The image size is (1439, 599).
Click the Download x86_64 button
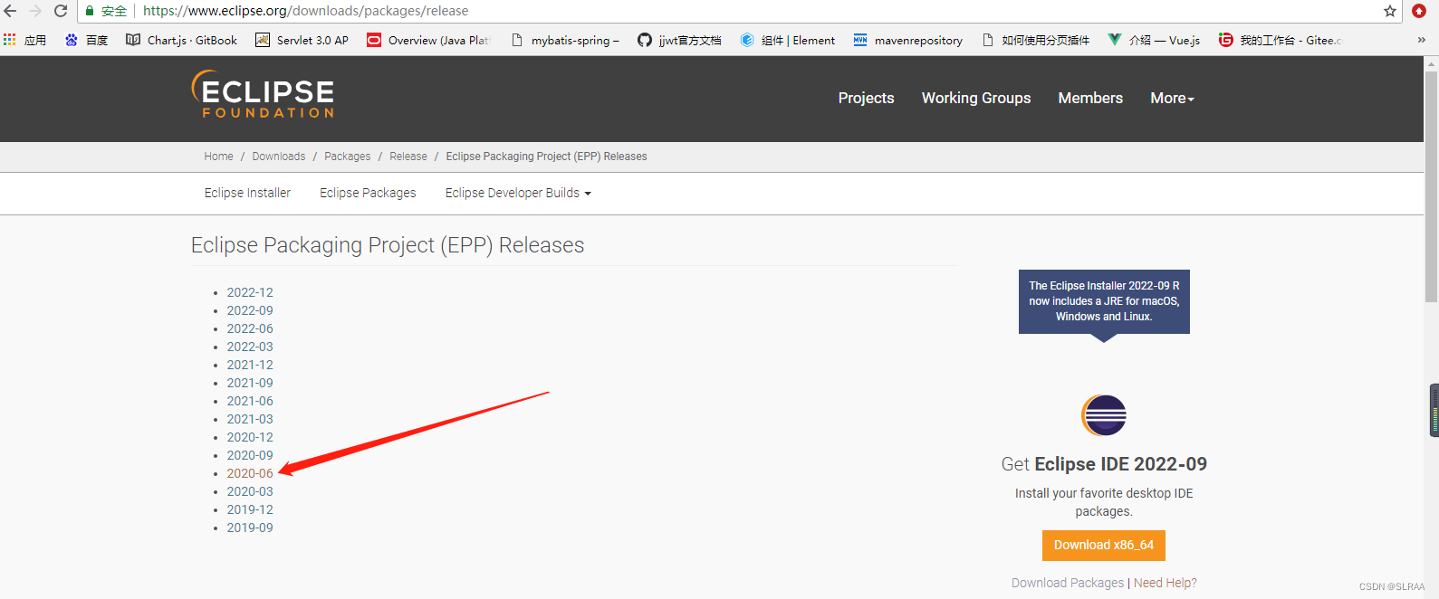(1104, 546)
